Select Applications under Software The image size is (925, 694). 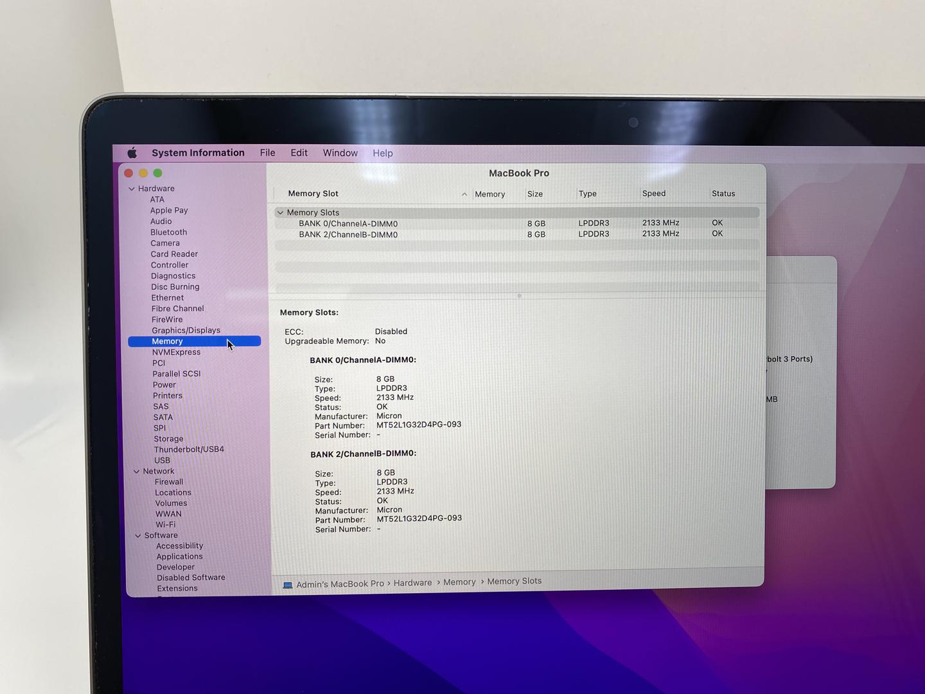(x=180, y=557)
